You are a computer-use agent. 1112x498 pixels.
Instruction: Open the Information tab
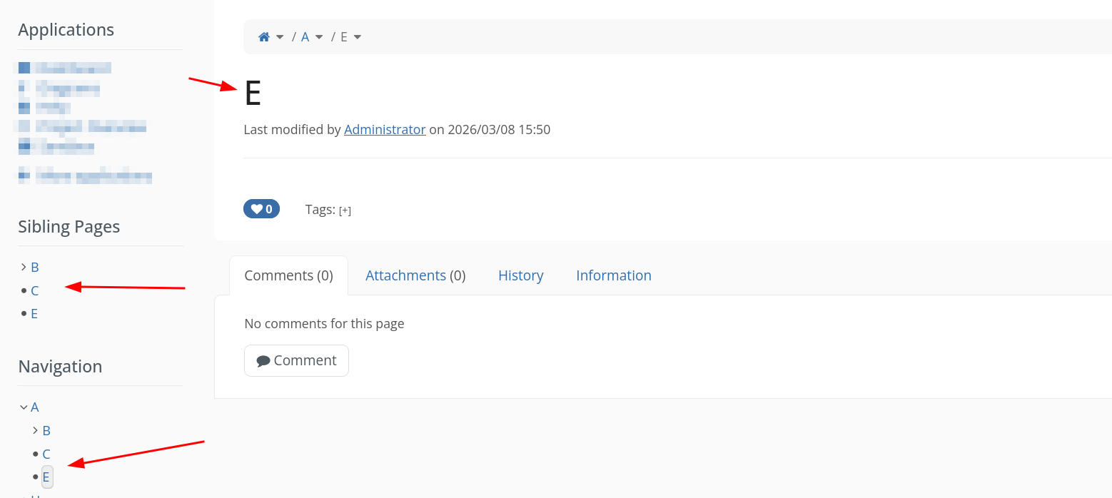click(613, 275)
